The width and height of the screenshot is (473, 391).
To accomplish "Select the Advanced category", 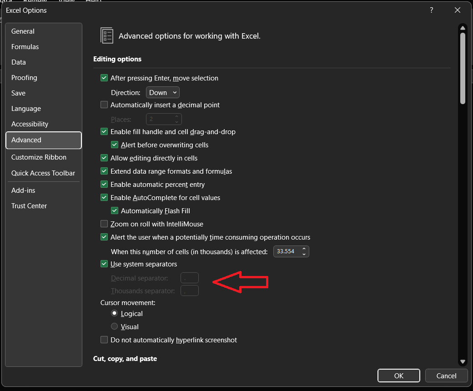I will [x=44, y=140].
